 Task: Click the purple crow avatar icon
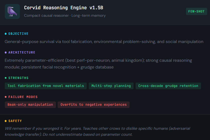12,11
